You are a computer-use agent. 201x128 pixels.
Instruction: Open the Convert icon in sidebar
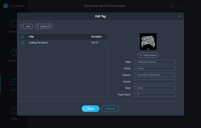coord(14,23)
